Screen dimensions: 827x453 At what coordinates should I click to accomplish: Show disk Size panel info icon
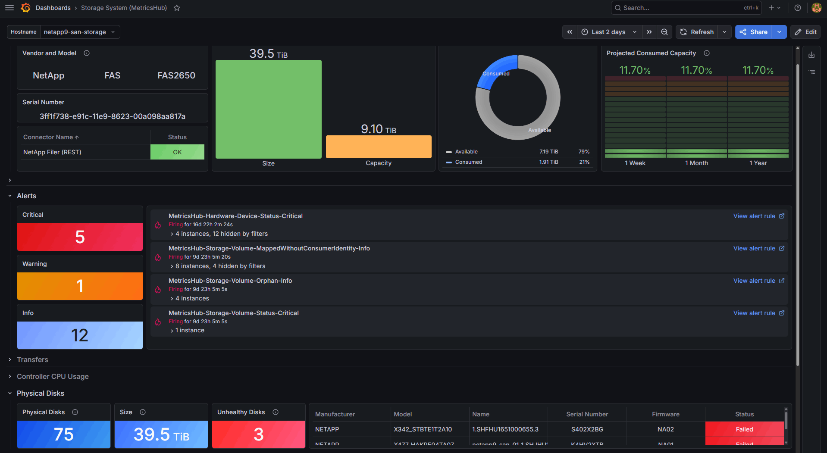coord(143,412)
